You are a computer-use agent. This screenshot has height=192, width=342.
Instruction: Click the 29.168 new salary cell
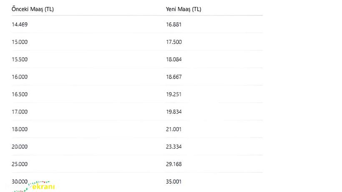pyautogui.click(x=174, y=164)
